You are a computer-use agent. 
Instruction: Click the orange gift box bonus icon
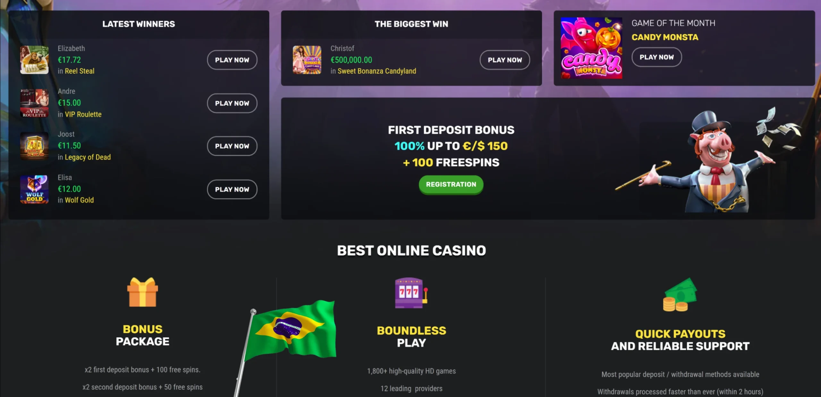click(143, 292)
